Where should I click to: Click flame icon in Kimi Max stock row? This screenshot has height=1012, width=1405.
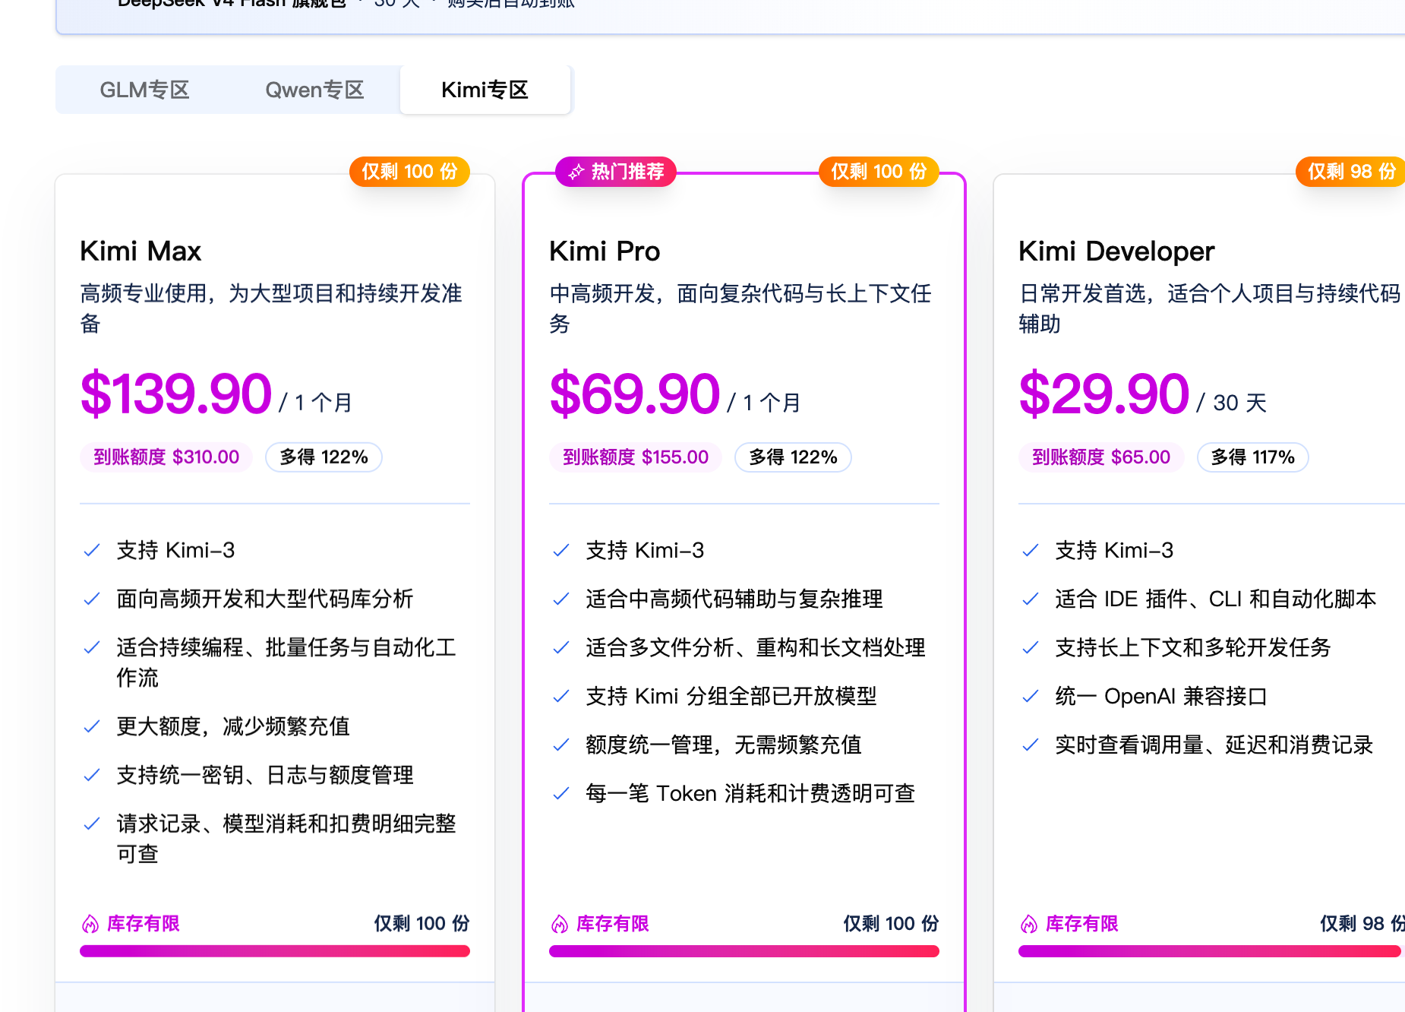click(90, 924)
